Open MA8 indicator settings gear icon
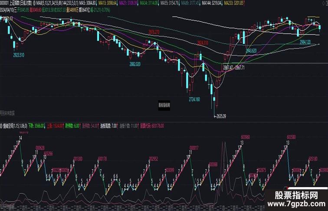 coord(34,3)
